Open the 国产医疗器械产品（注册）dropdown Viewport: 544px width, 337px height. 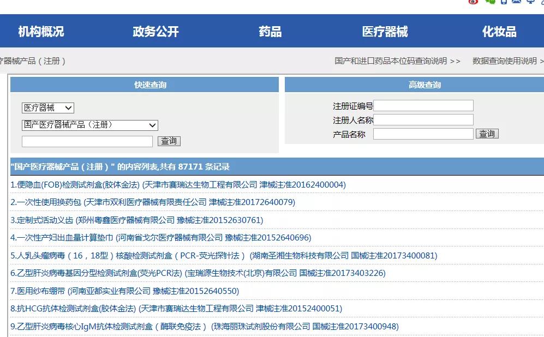pos(89,125)
